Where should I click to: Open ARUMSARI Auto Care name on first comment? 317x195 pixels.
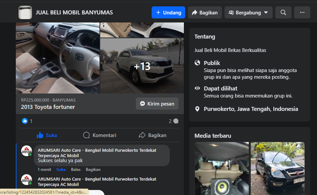(x=97, y=153)
